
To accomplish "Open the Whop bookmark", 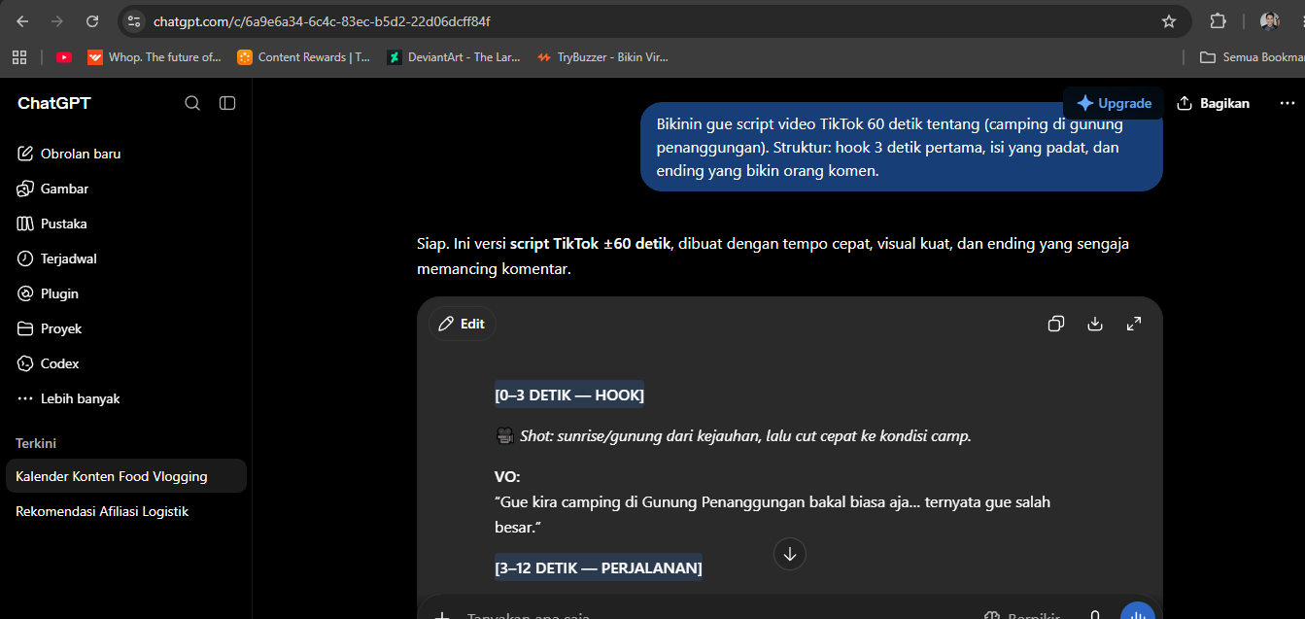I will pyautogui.click(x=155, y=57).
